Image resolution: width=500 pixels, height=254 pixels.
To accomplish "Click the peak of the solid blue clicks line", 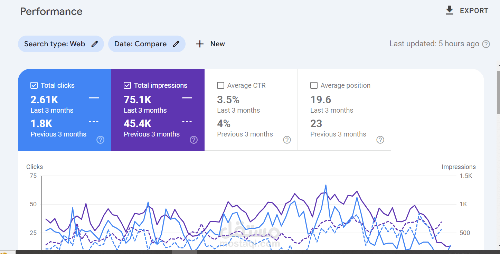I will 326,186.
